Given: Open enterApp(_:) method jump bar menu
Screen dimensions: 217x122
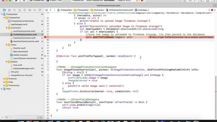Looking at the screenshot, I should [x=142, y=10].
